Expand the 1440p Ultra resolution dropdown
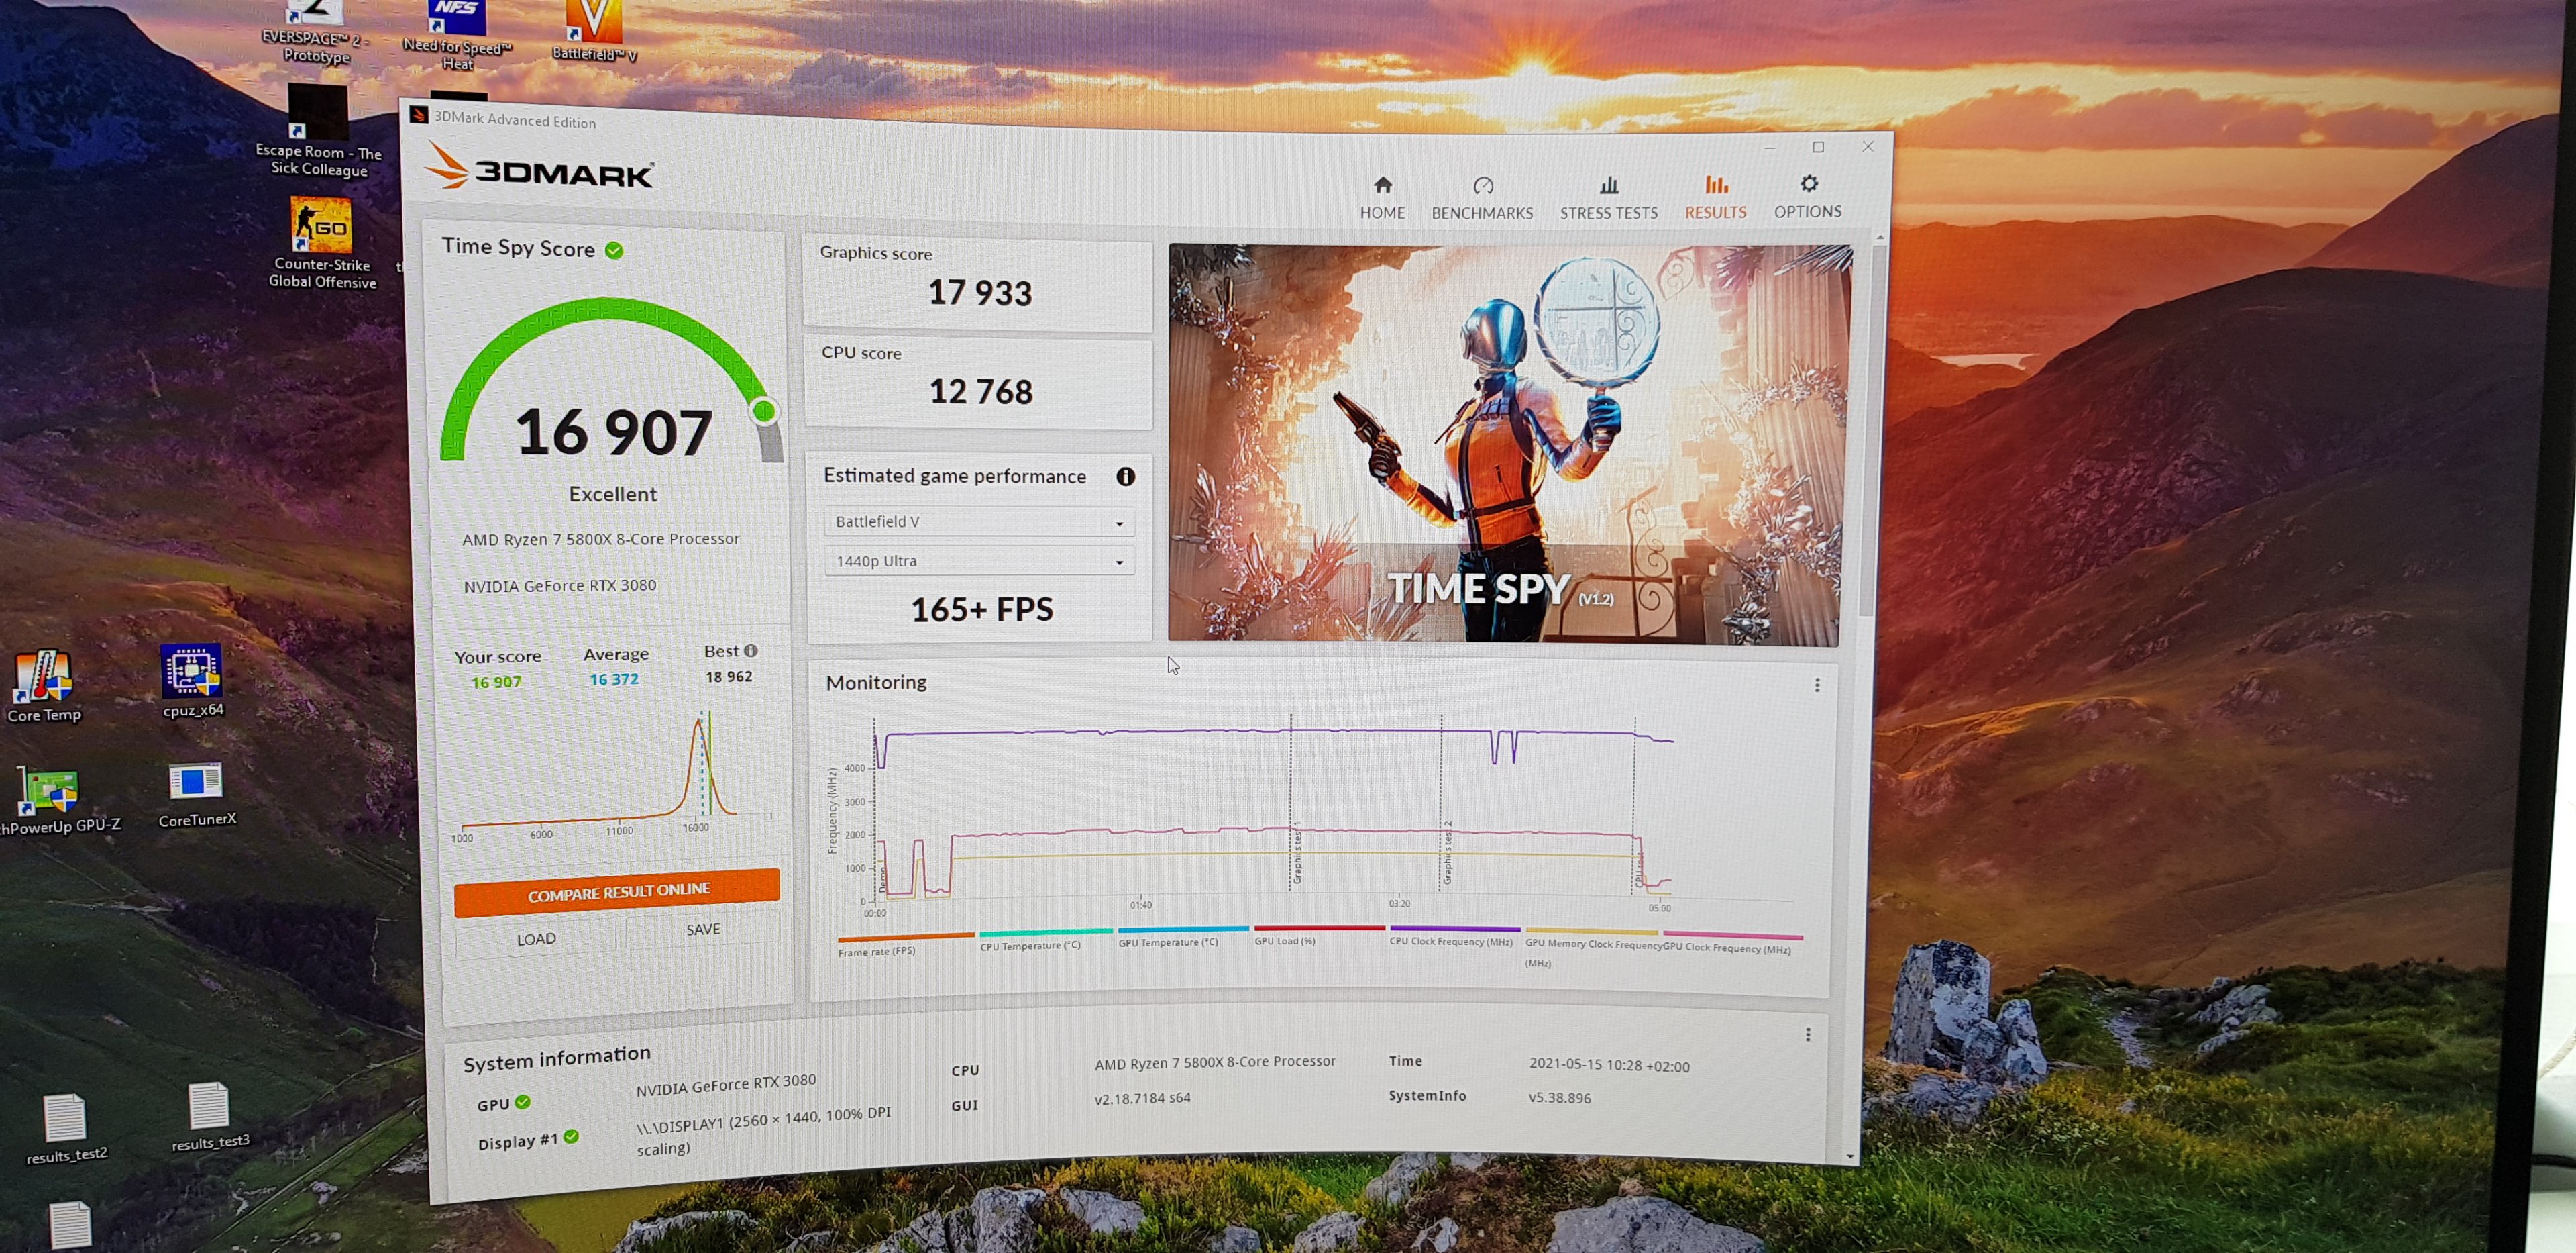 (978, 562)
